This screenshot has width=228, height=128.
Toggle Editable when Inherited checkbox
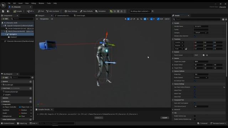coord(195,36)
